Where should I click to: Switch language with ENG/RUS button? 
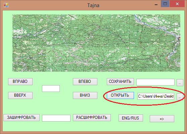tap(131, 118)
